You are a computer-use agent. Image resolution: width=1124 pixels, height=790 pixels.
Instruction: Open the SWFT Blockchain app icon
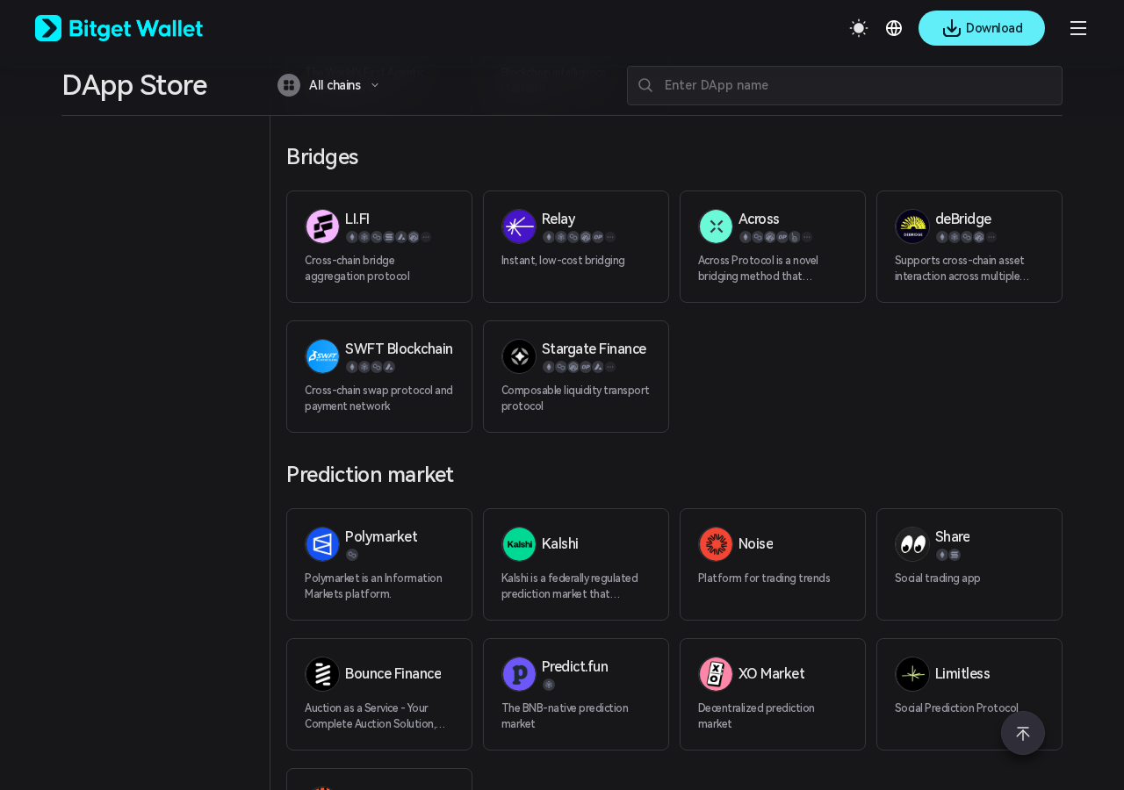[x=322, y=356]
